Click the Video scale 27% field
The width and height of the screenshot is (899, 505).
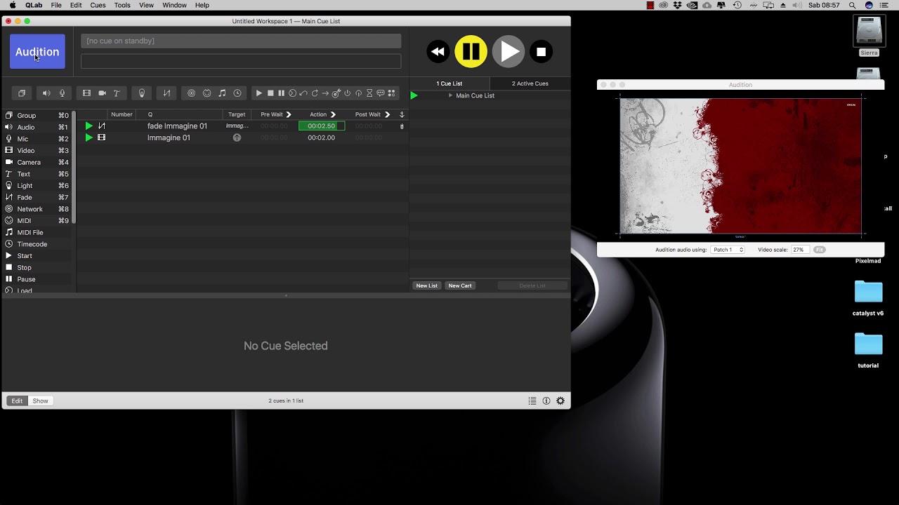799,250
